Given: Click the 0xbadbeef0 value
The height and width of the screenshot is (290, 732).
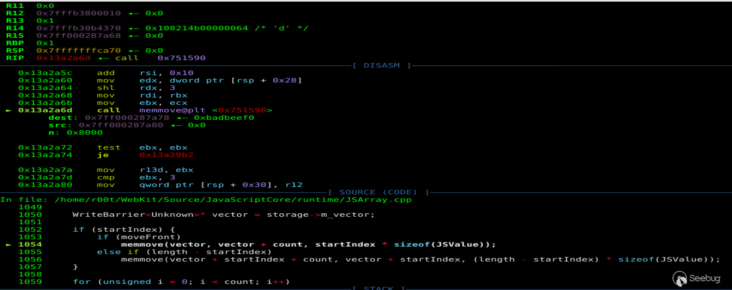Looking at the screenshot, I should pyautogui.click(x=224, y=117).
